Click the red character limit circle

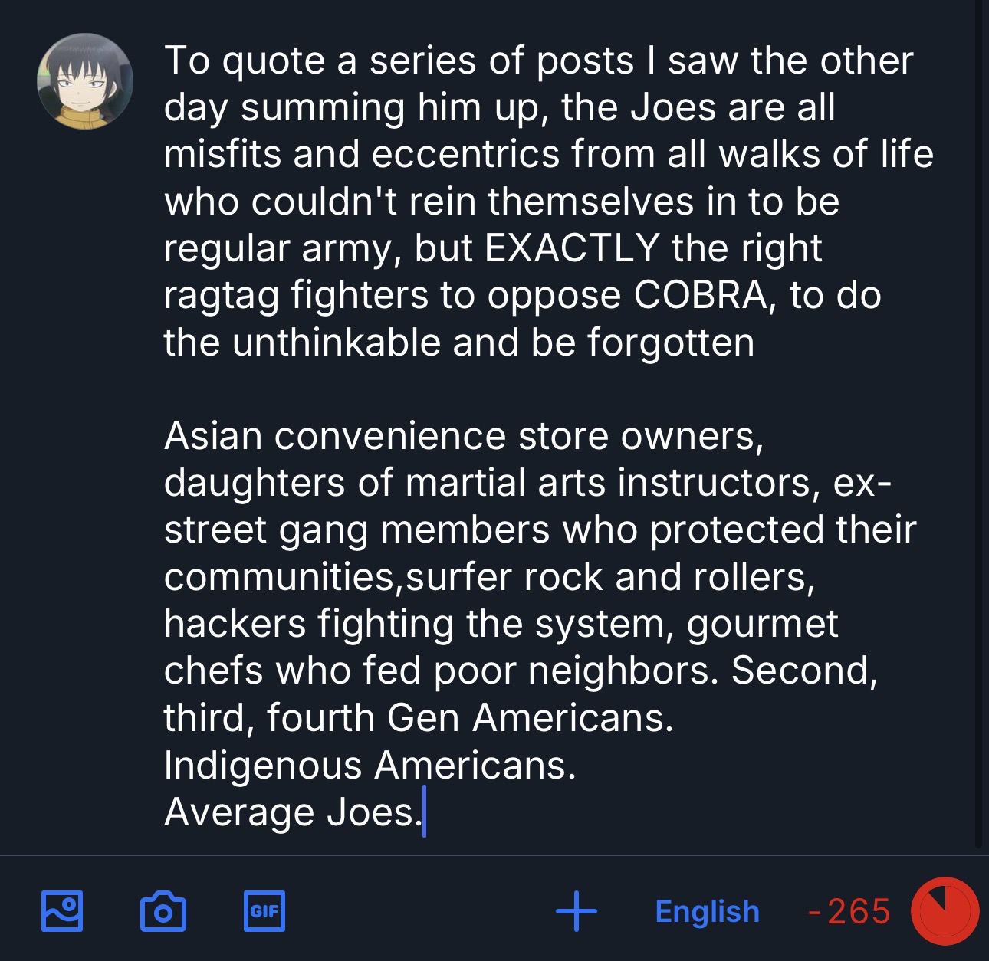[x=944, y=911]
